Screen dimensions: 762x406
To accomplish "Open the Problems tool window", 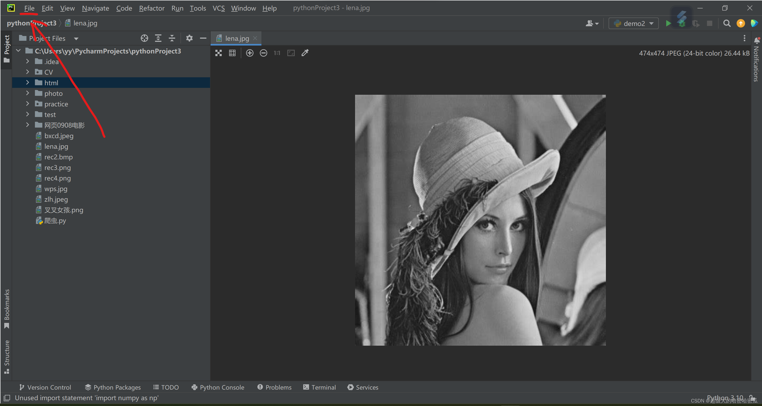I will (274, 387).
